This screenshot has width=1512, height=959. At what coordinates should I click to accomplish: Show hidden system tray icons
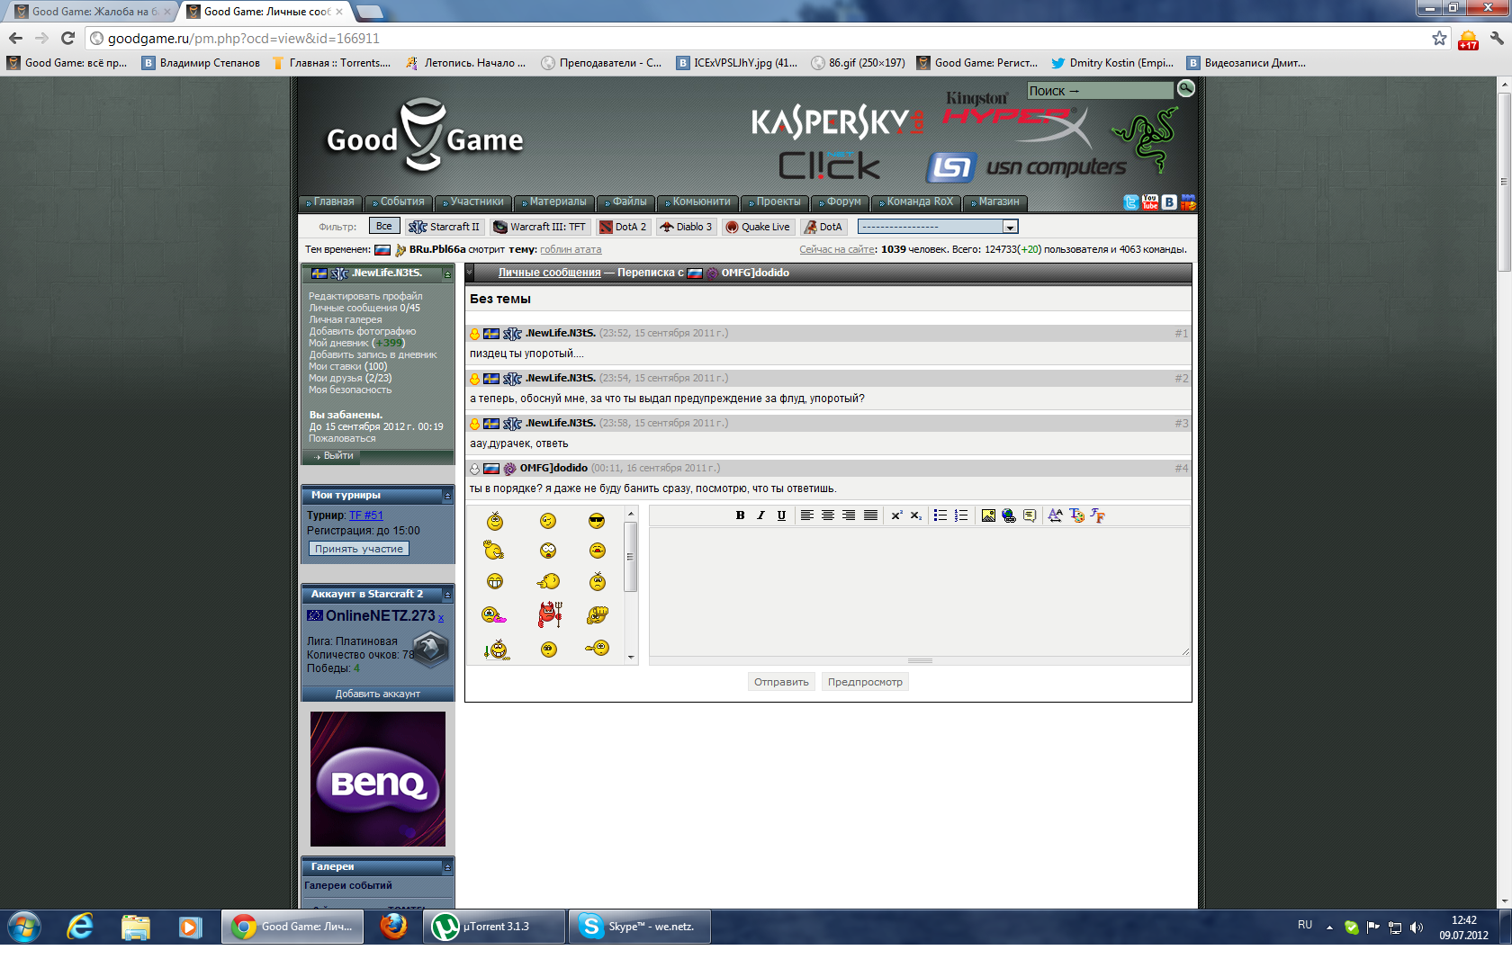pyautogui.click(x=1329, y=927)
